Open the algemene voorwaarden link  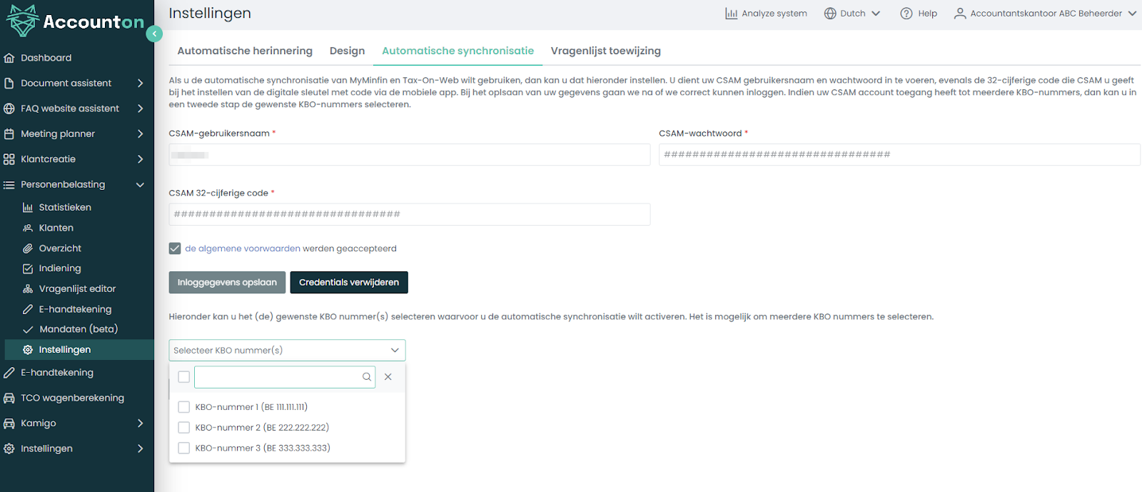tap(243, 248)
